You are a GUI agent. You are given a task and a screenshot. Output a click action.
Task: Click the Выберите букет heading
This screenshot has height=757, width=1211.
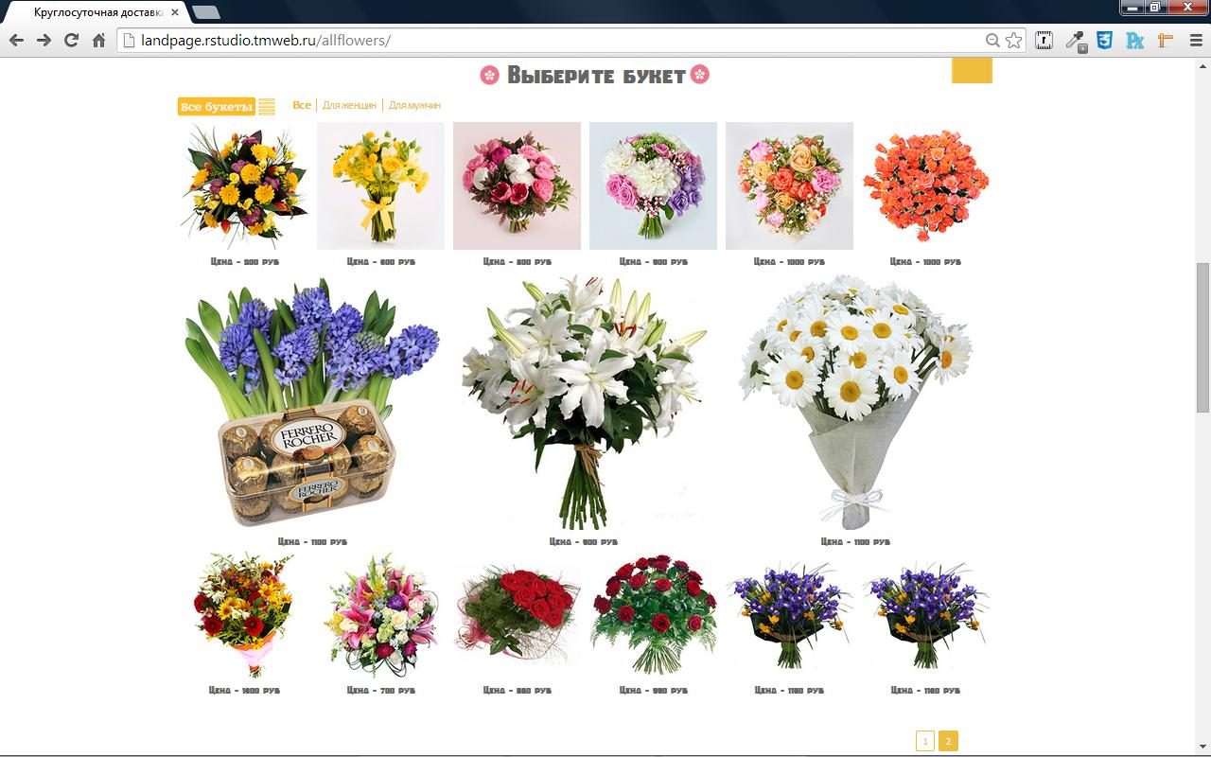596,75
